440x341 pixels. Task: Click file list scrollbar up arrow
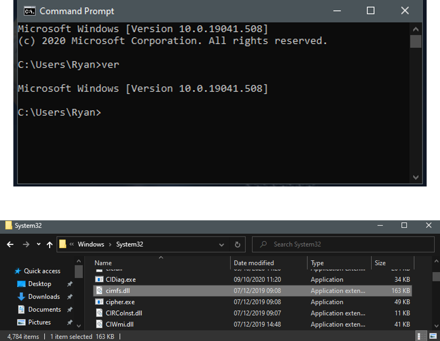[436, 261]
